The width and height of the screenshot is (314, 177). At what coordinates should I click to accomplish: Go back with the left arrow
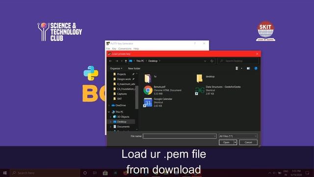click(110, 61)
